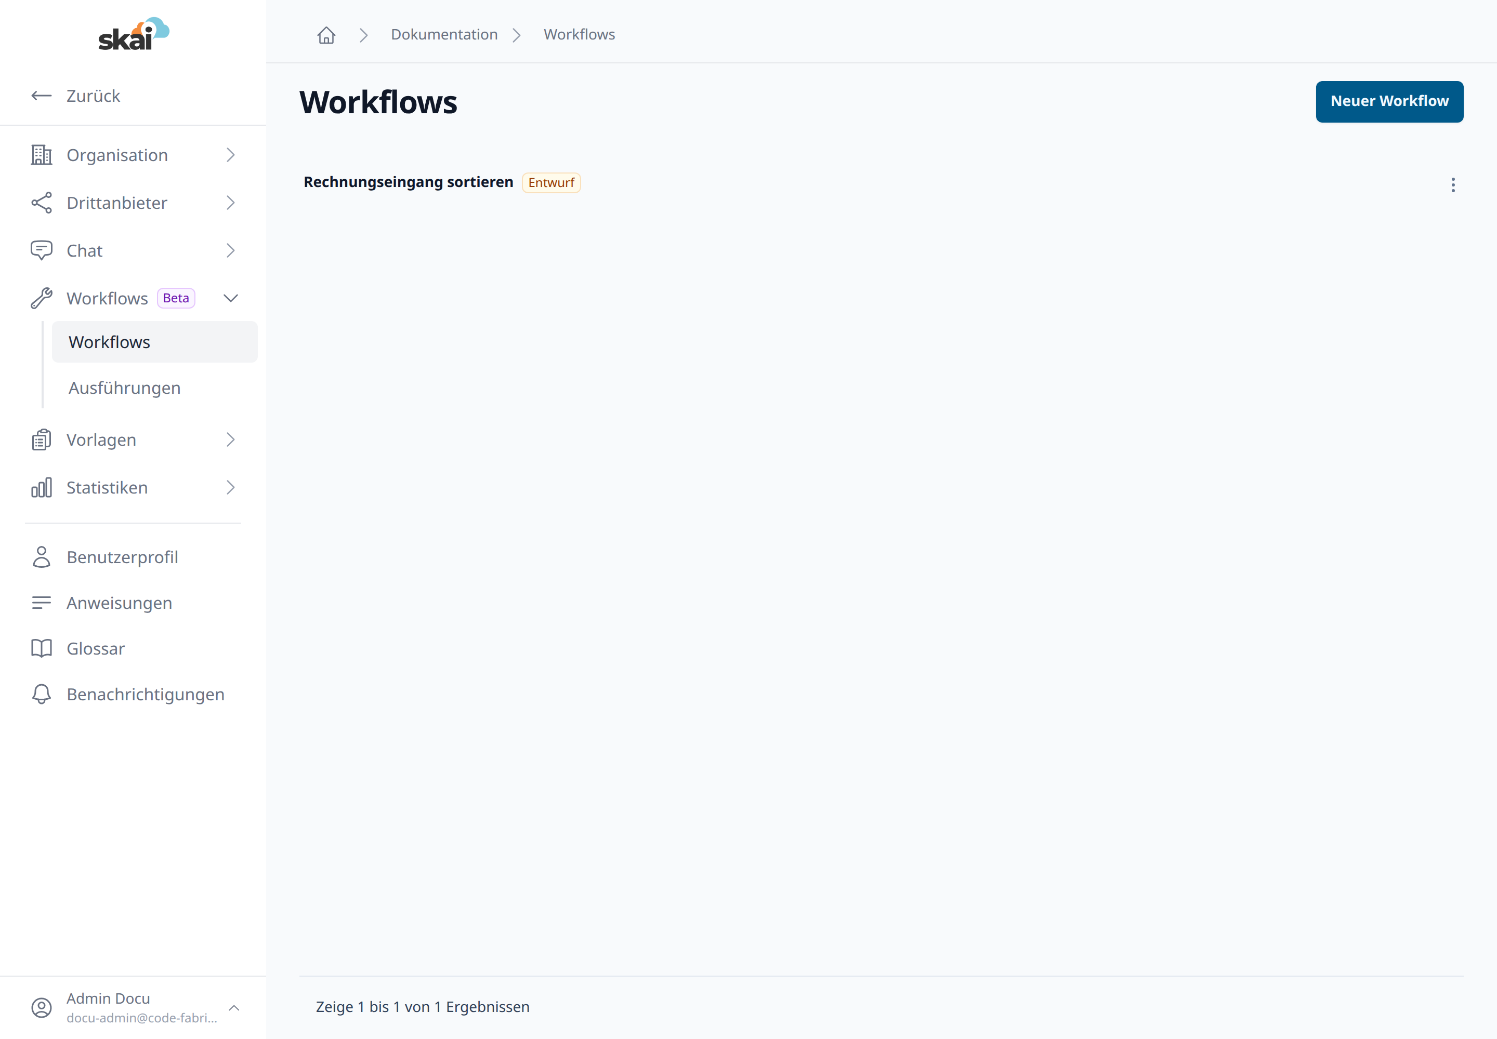Click the docu-admin email text
1497x1039 pixels.
pyautogui.click(x=142, y=1018)
